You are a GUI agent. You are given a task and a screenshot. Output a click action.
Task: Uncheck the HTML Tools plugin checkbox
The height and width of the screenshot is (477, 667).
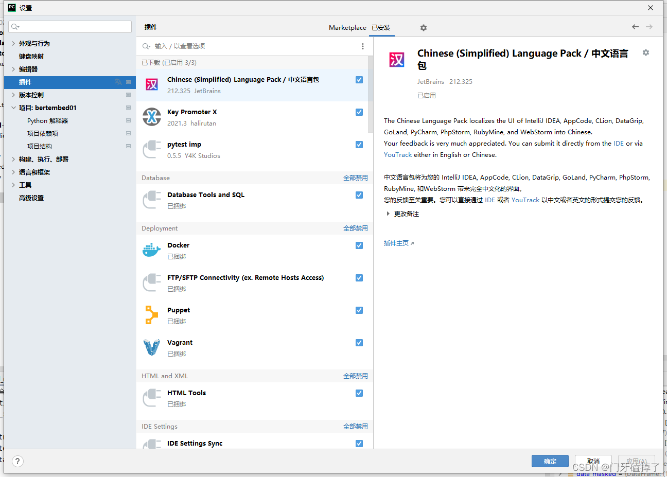pos(359,393)
